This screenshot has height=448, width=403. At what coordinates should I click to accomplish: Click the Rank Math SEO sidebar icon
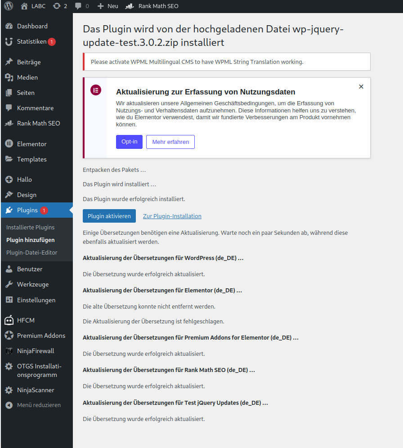click(x=9, y=123)
